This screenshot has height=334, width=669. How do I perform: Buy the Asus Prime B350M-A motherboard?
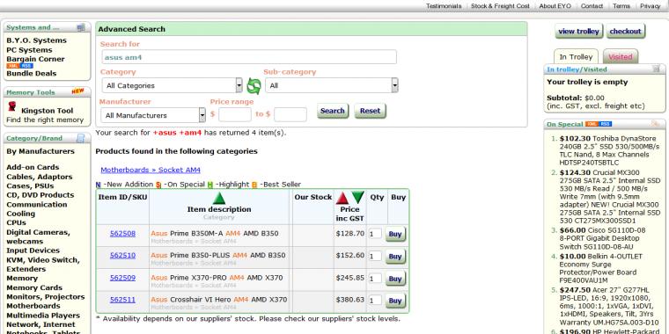click(395, 234)
